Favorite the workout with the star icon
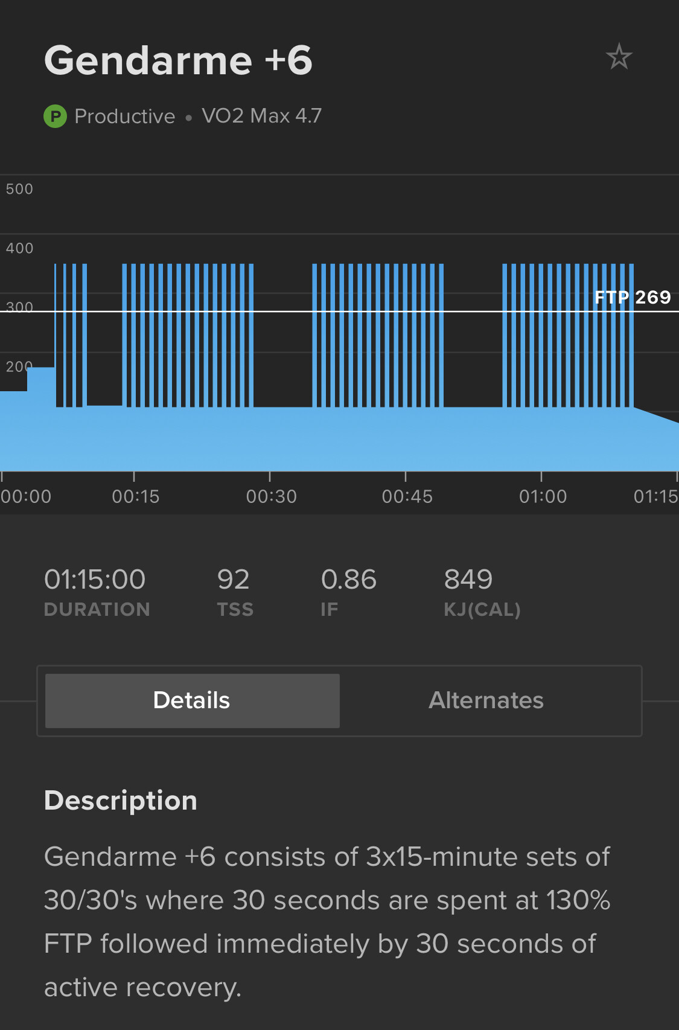The image size is (679, 1030). click(x=619, y=57)
